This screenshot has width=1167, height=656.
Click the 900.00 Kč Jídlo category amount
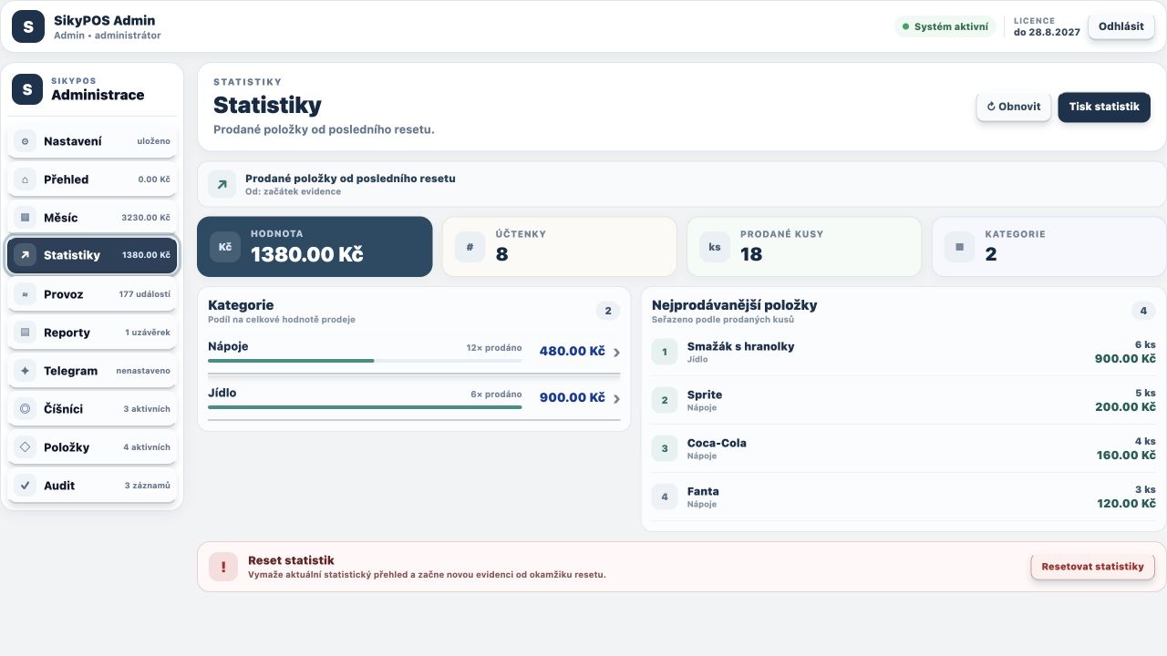point(572,397)
